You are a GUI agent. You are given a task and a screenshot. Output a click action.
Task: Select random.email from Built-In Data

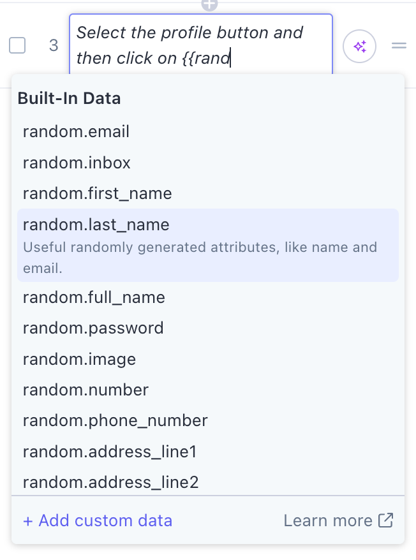76,131
